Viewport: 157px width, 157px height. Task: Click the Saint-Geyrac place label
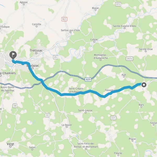coord(86,110)
